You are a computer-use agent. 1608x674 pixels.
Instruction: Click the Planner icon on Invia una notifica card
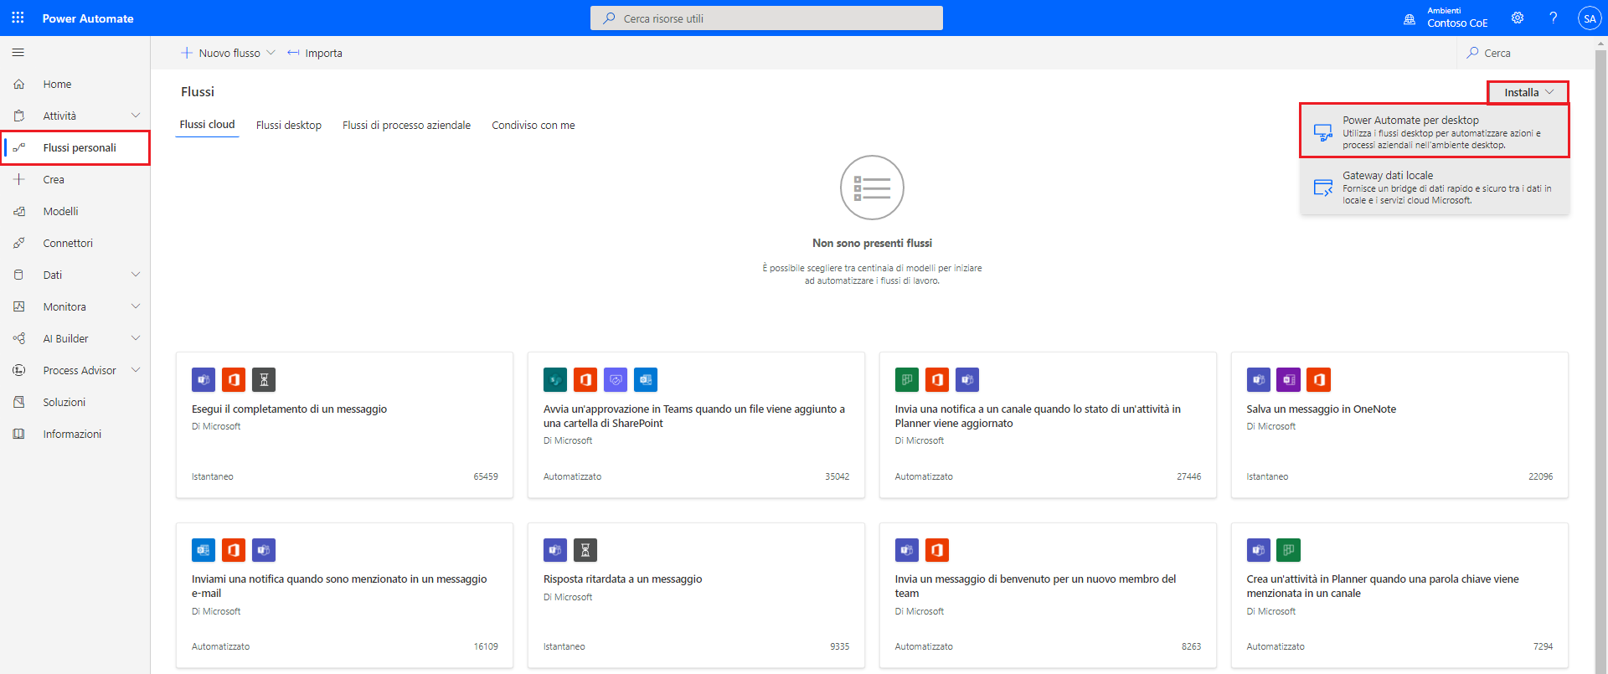pyautogui.click(x=907, y=380)
